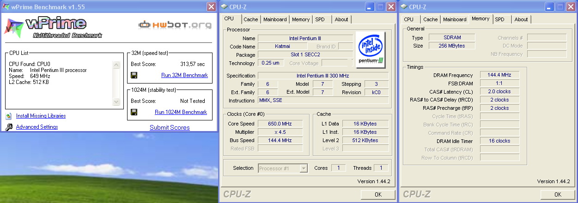Click the scroll up arrow in the CPU List
The image size is (578, 203).
tap(116, 65)
